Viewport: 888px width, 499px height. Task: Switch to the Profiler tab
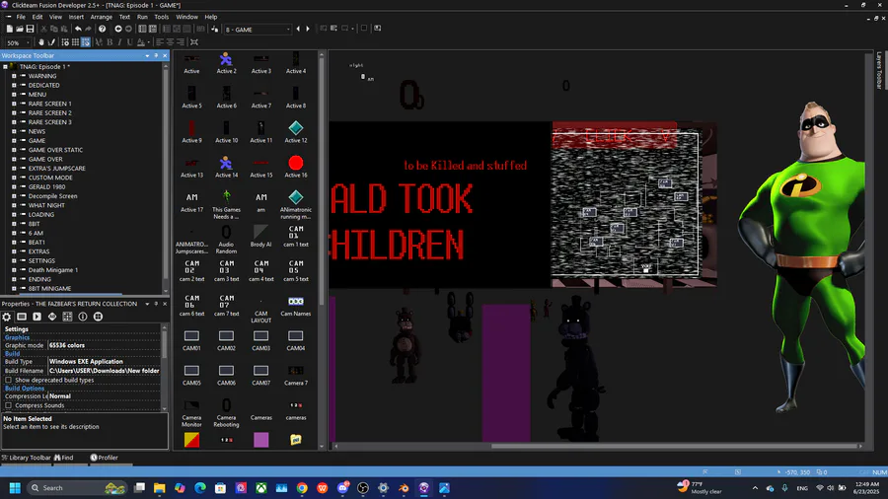(105, 458)
